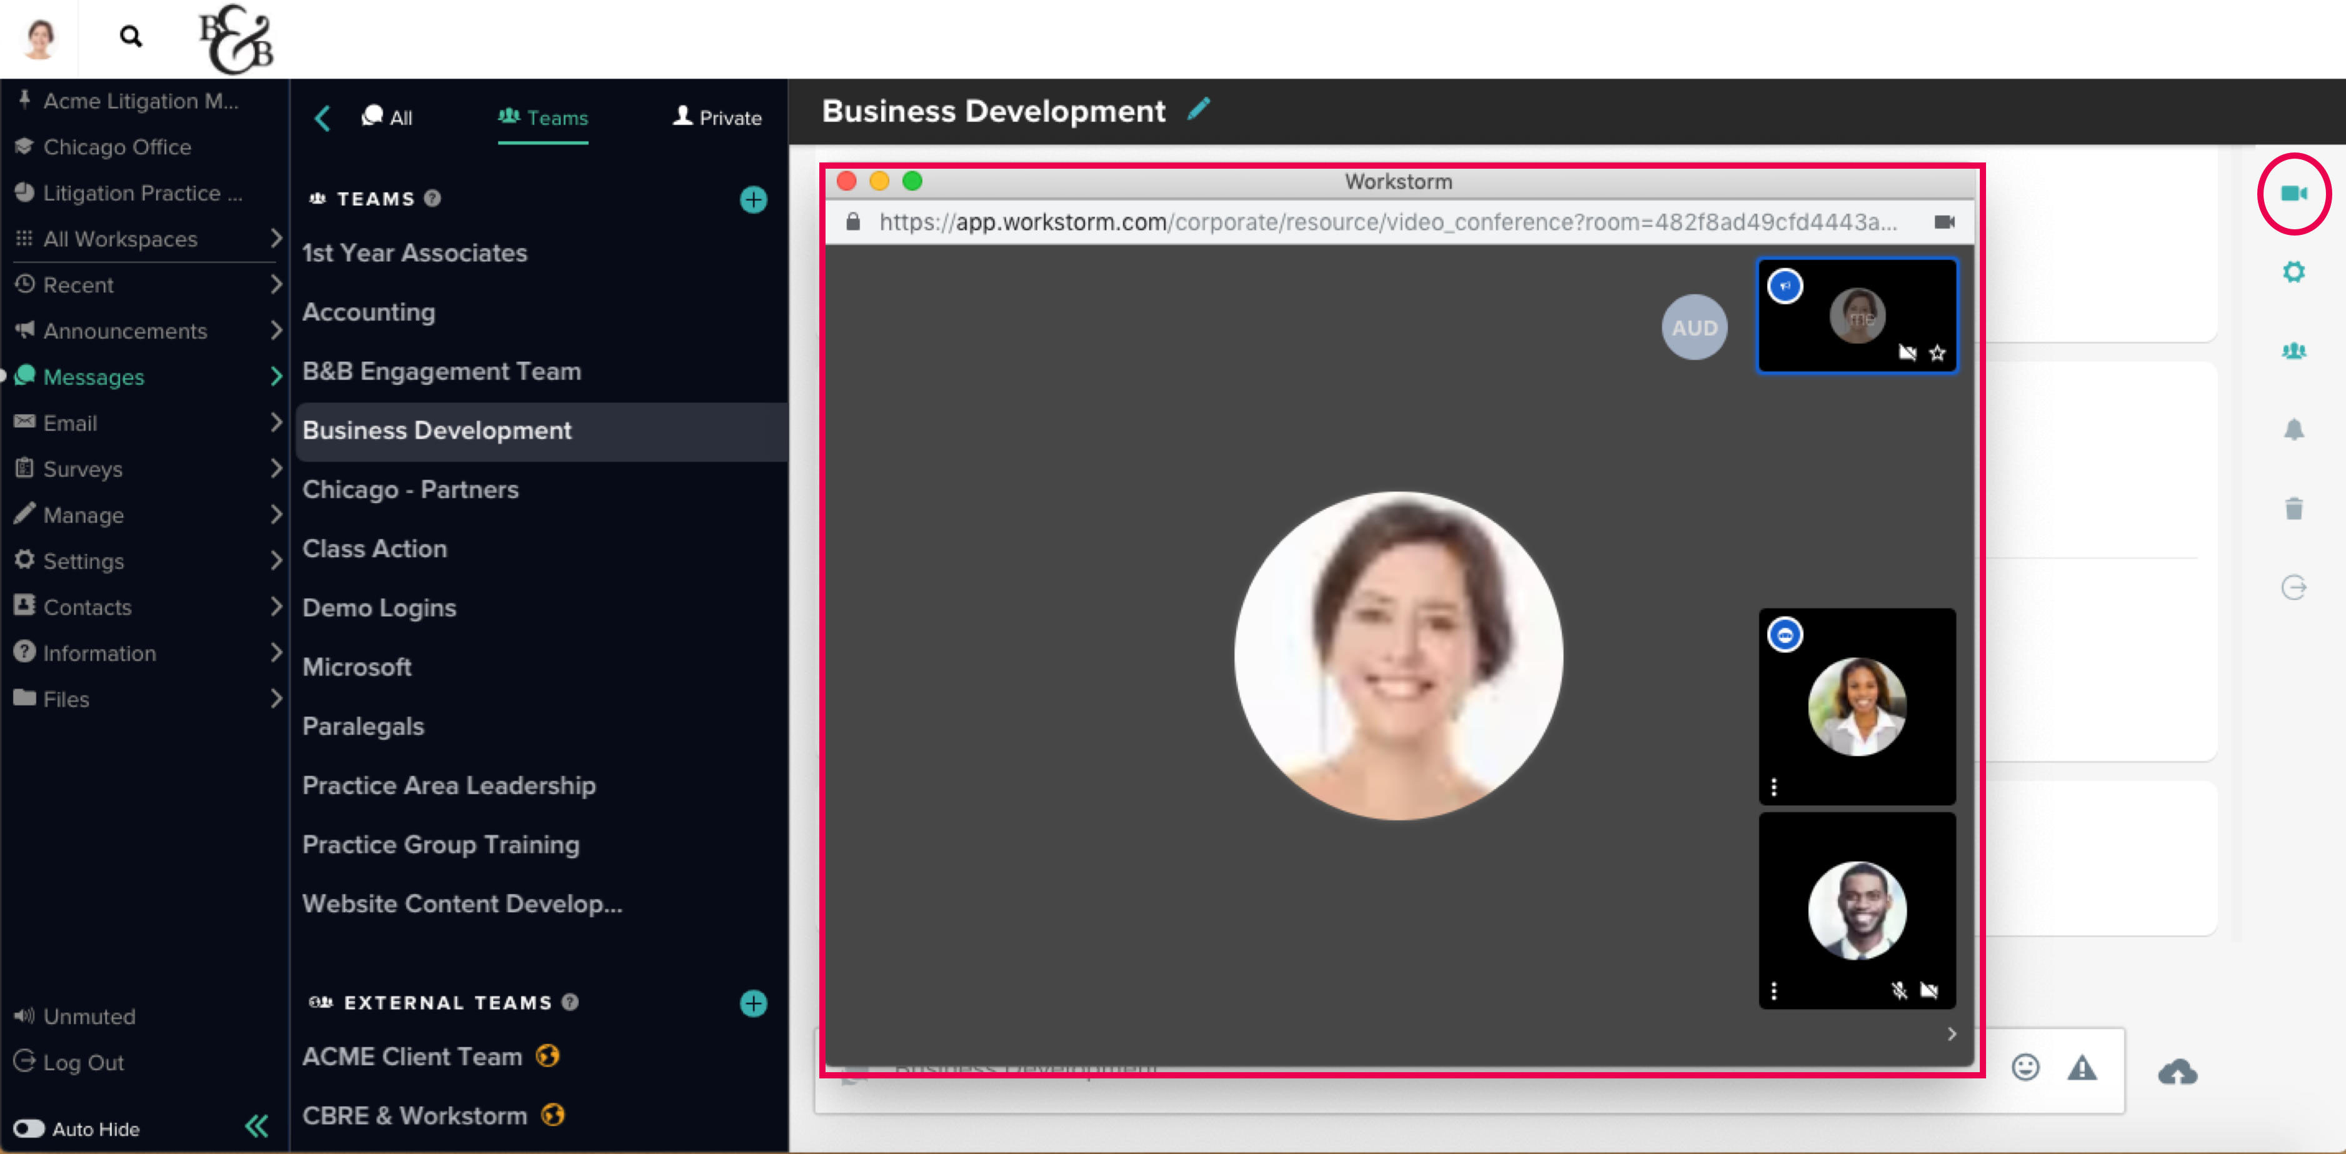The image size is (2346, 1154).
Task: Switch to the Private tab
Action: [717, 117]
